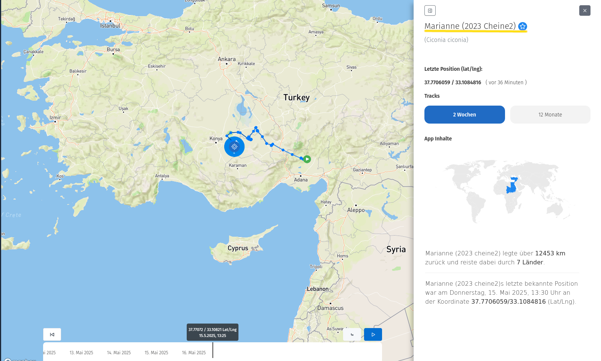The width and height of the screenshot is (601, 361).
Task: Click the world map thumbnail
Action: pyautogui.click(x=507, y=191)
